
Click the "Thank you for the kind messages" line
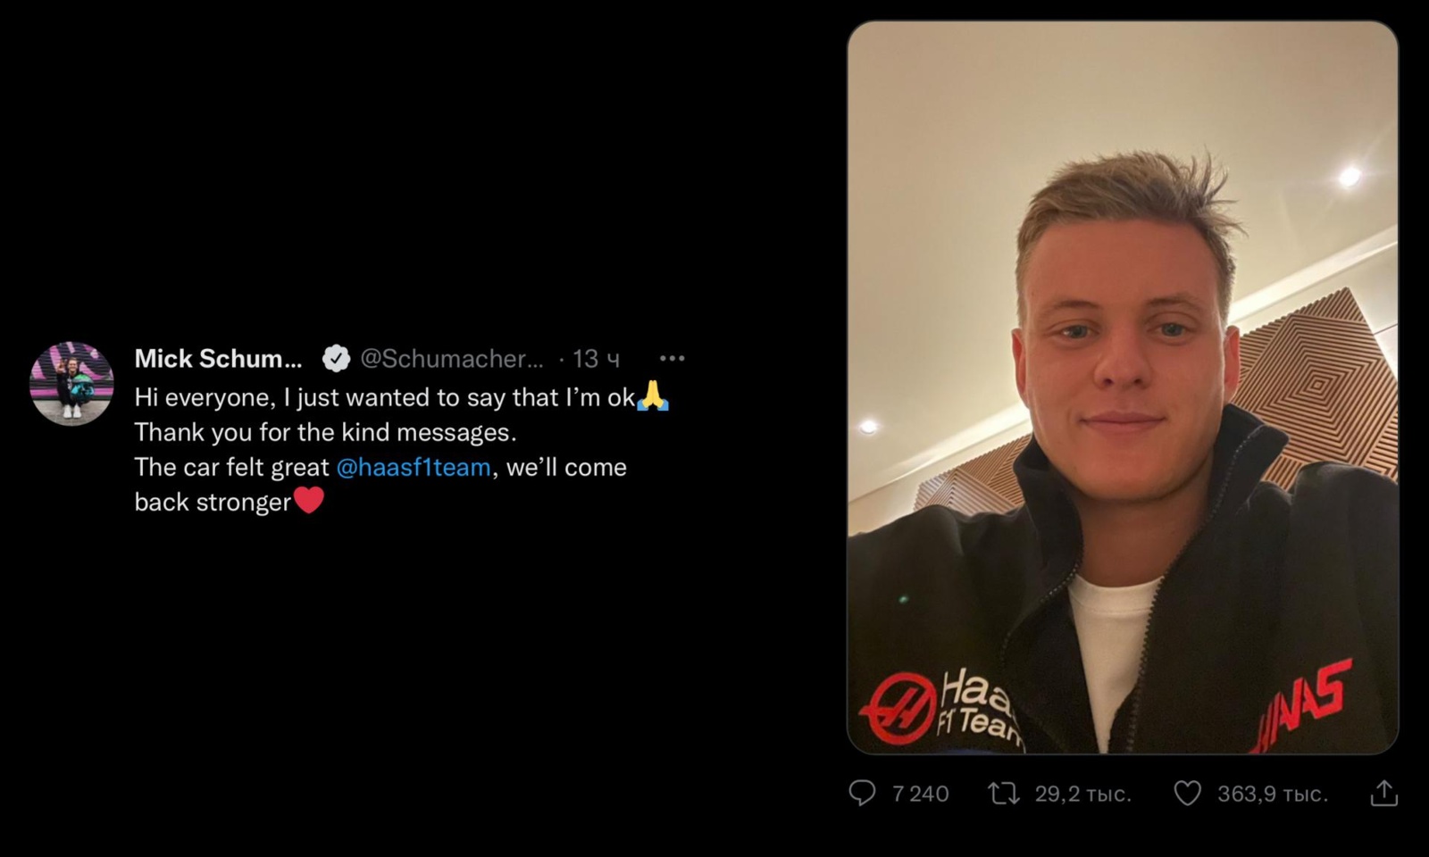pos(325,432)
